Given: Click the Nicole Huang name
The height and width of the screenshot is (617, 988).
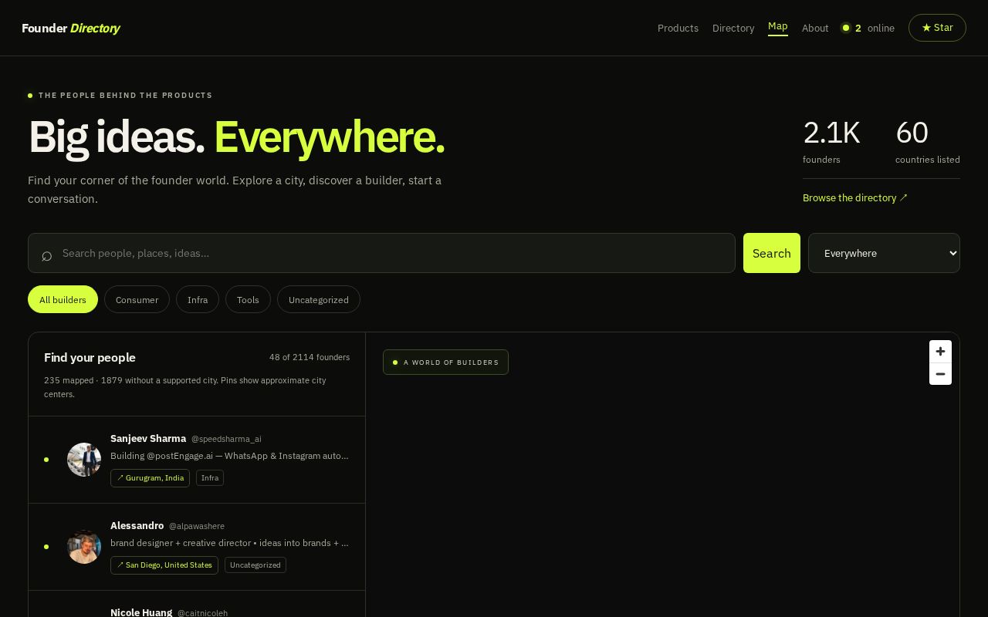Looking at the screenshot, I should point(141,612).
